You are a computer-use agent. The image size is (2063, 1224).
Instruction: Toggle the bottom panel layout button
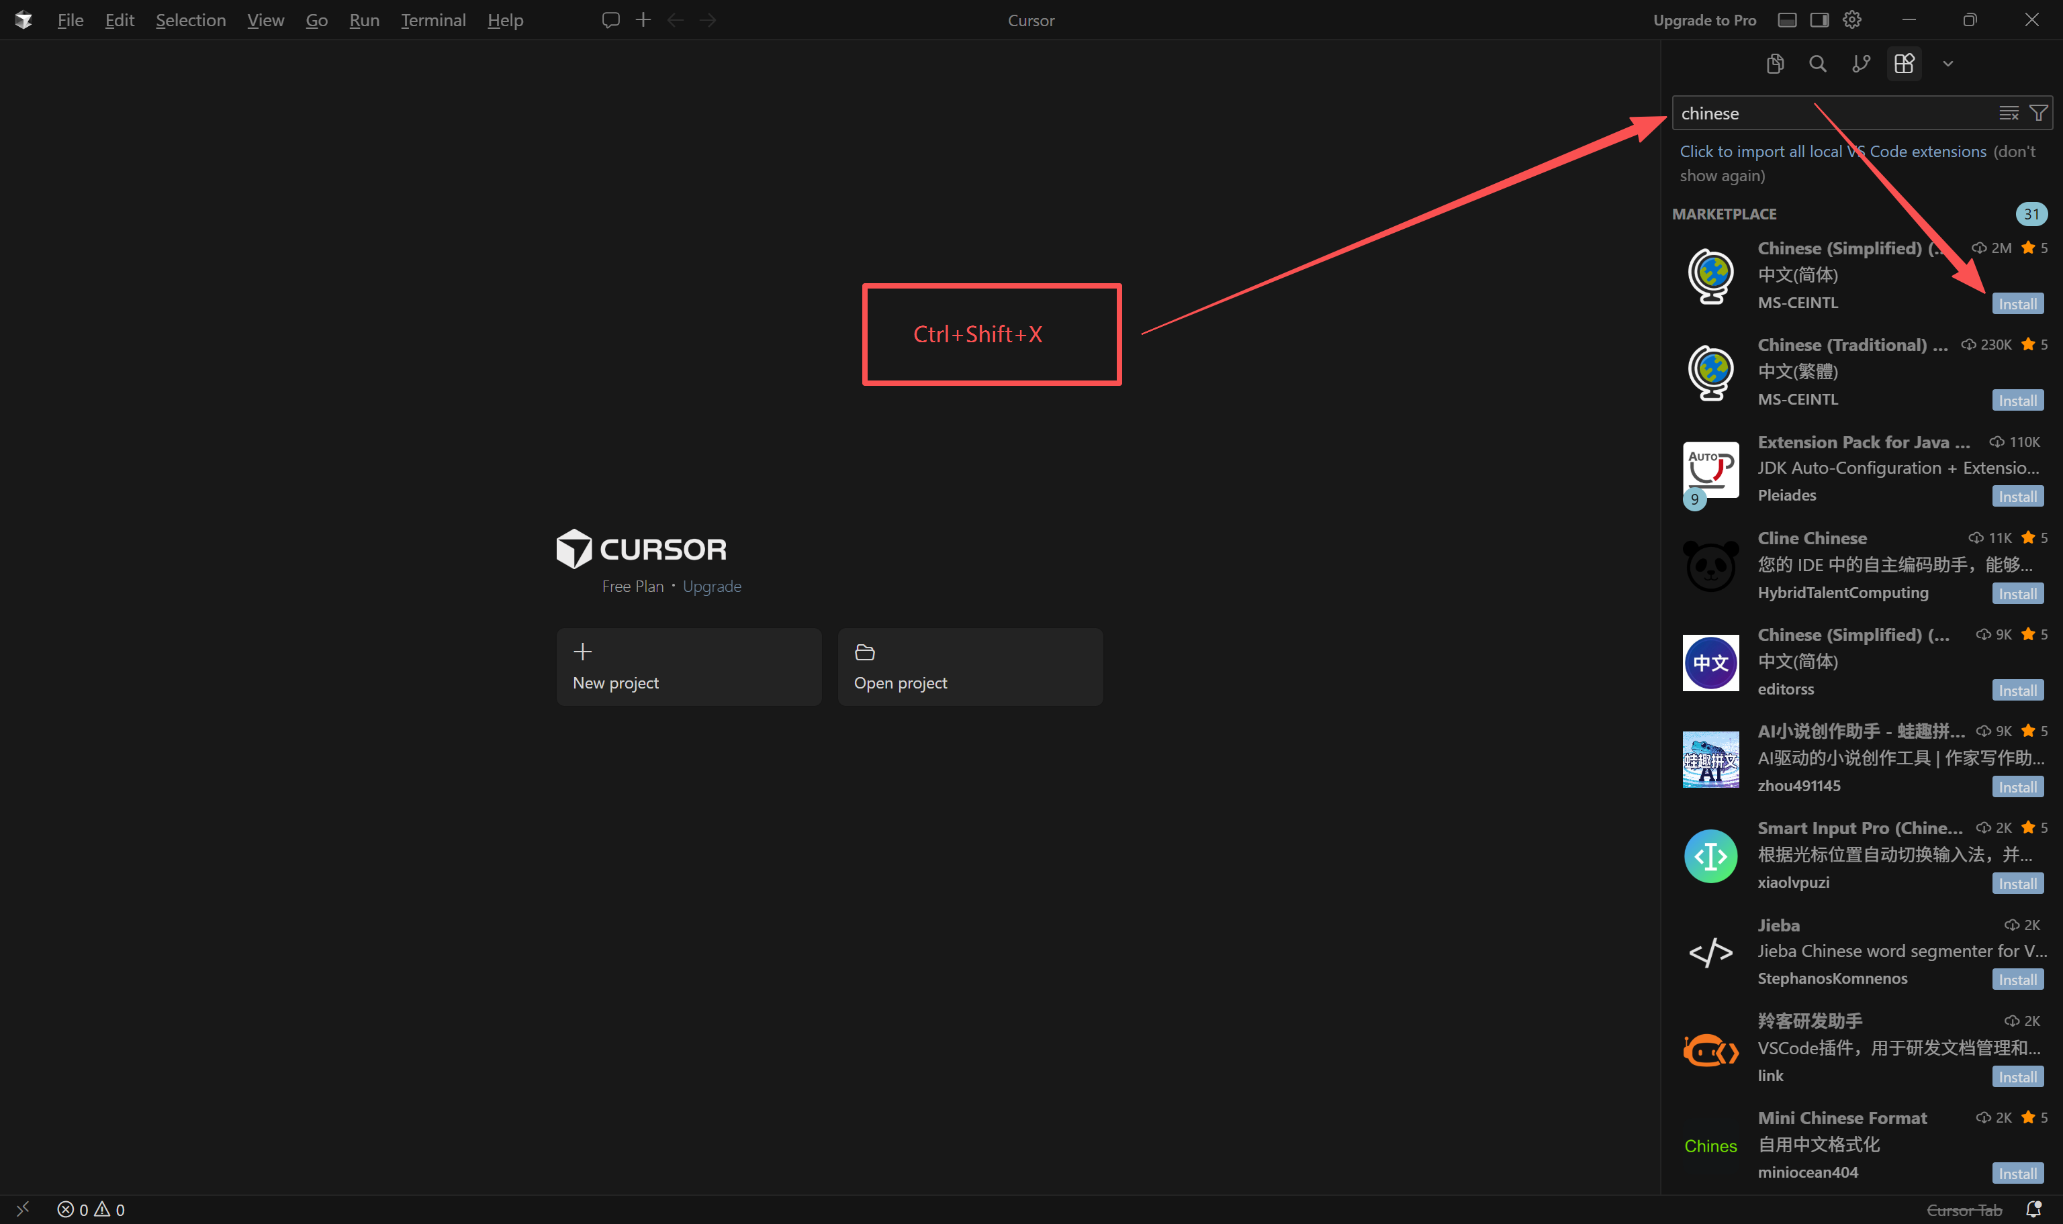coord(1786,19)
